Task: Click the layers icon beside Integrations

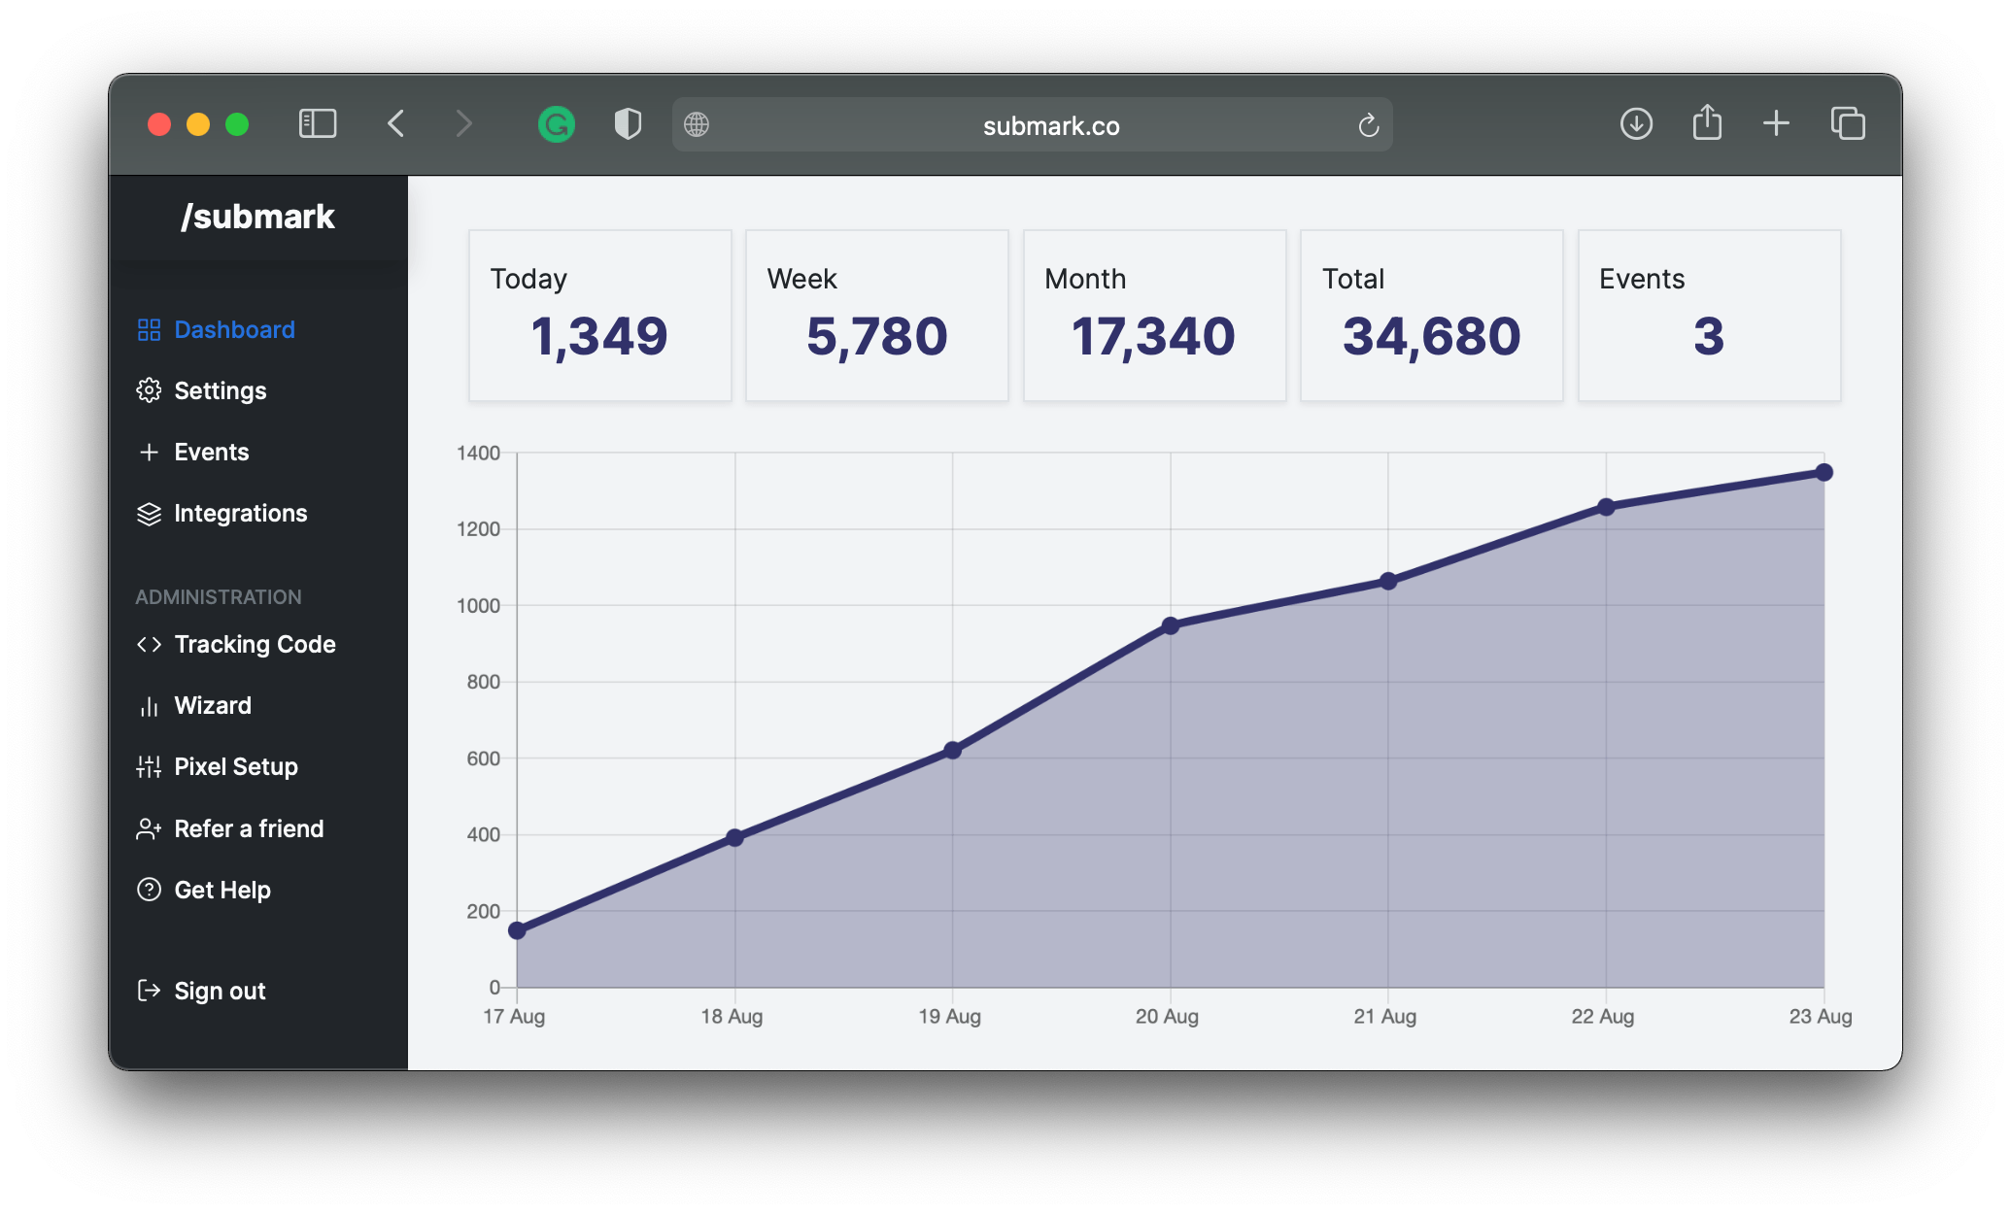Action: point(150,513)
